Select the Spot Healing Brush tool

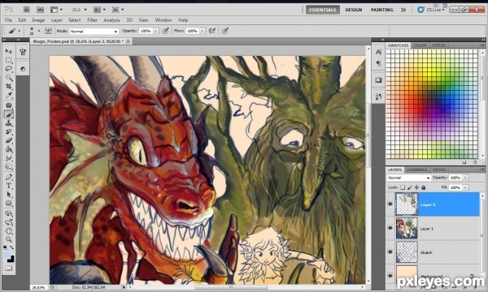point(9,105)
